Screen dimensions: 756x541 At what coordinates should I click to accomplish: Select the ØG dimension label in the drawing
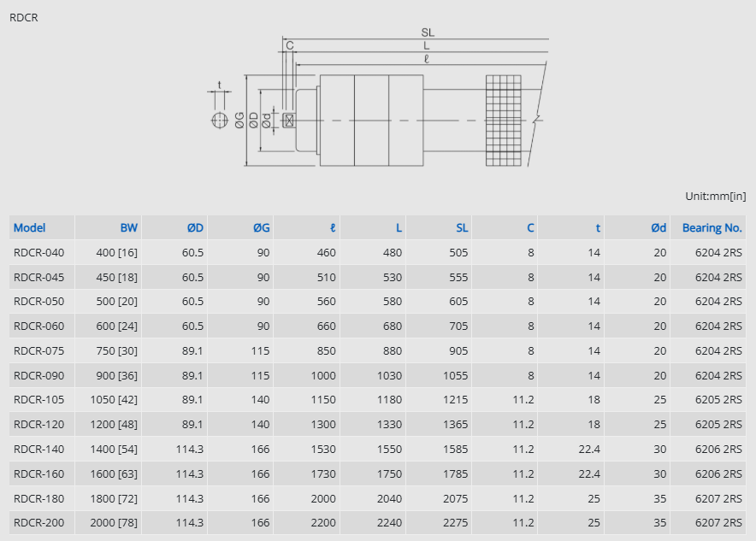240,121
